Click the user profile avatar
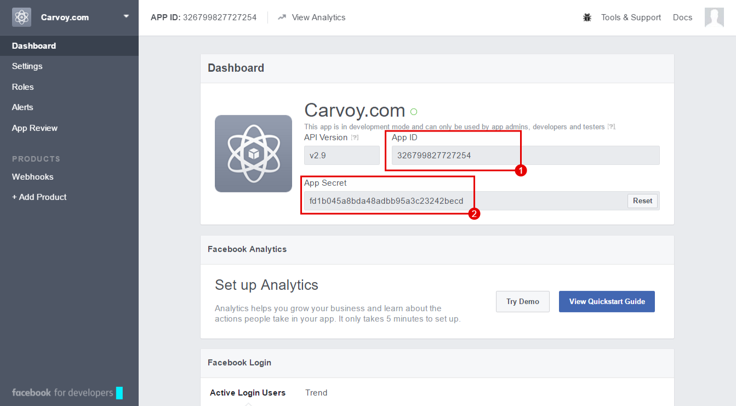The image size is (736, 406). [x=714, y=18]
